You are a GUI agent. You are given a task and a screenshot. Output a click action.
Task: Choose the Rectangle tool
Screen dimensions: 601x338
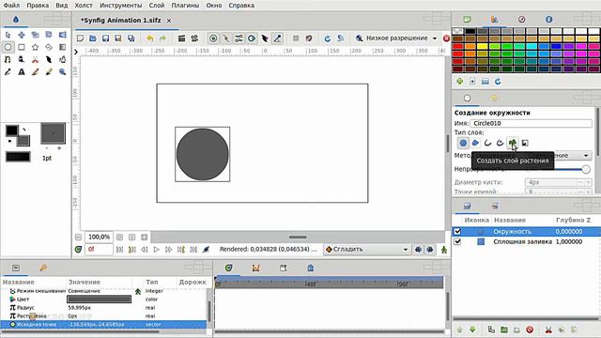coord(22,47)
